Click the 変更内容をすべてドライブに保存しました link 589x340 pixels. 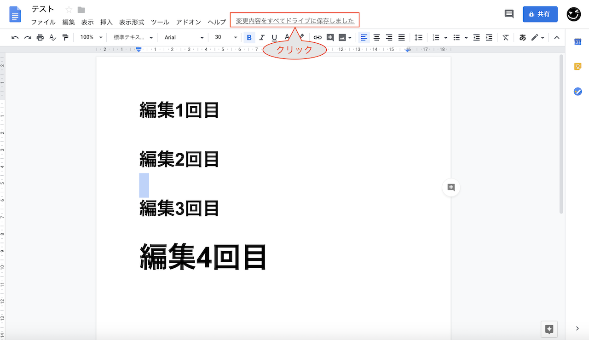tap(295, 21)
